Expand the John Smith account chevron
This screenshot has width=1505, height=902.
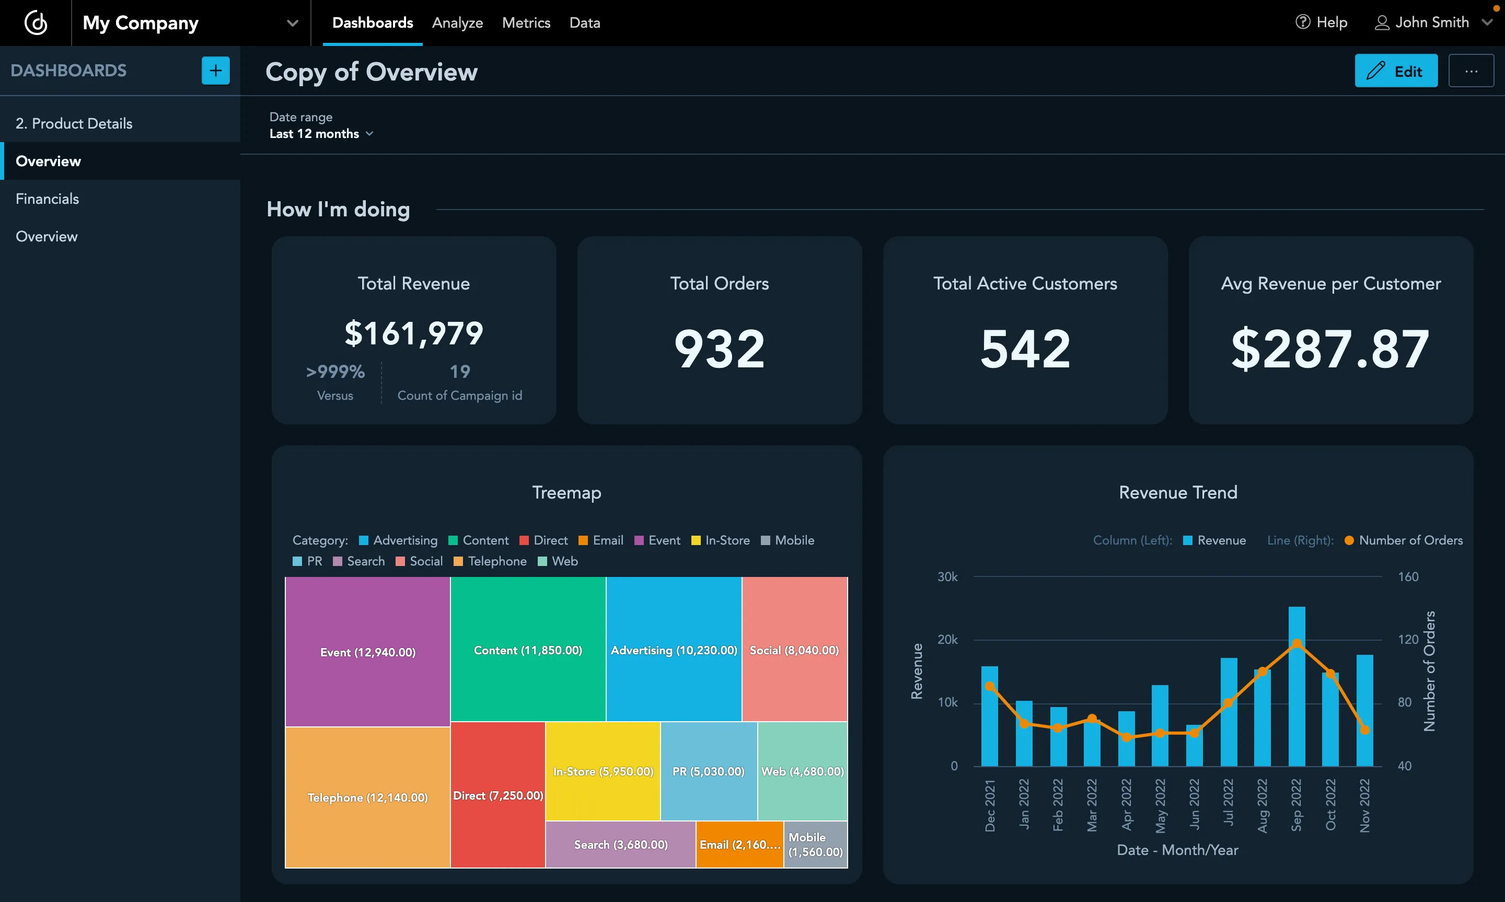tap(1489, 23)
